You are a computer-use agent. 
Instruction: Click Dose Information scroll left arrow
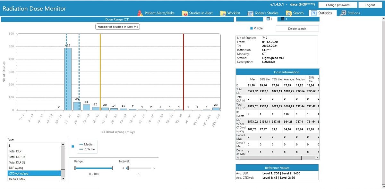238,158
